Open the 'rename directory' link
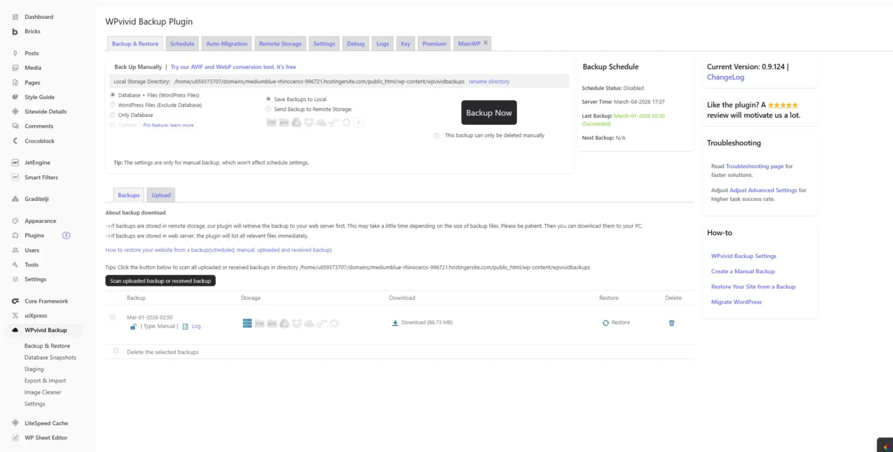This screenshot has width=893, height=452. (x=489, y=81)
